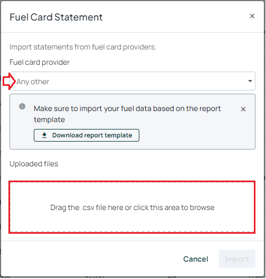
Task: Click the red arrow annotation marker
Action: 9,81
